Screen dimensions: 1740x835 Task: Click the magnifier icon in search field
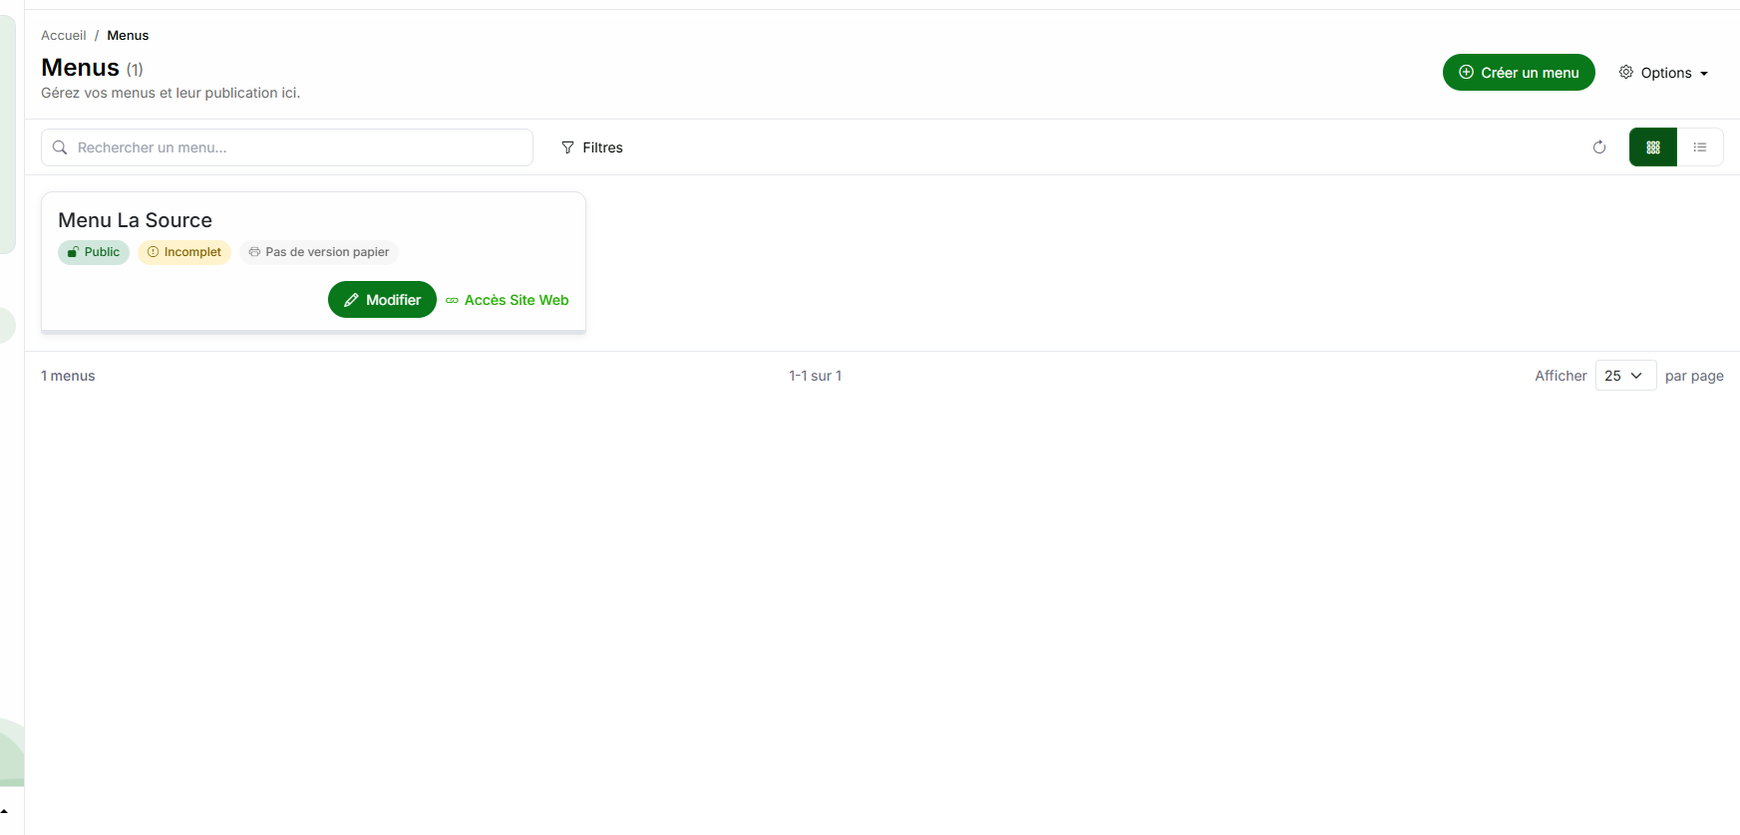60,147
